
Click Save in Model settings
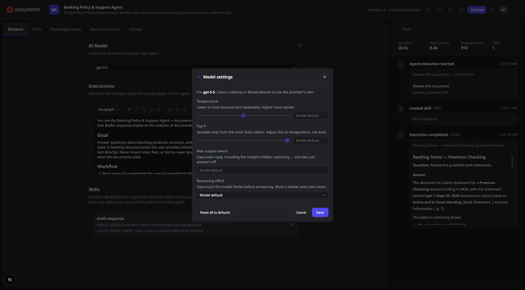coord(320,212)
